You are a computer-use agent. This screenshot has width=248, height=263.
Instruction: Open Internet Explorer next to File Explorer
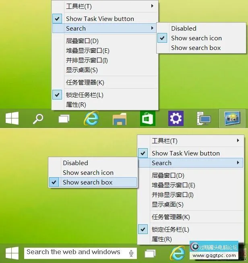[x=91, y=119]
